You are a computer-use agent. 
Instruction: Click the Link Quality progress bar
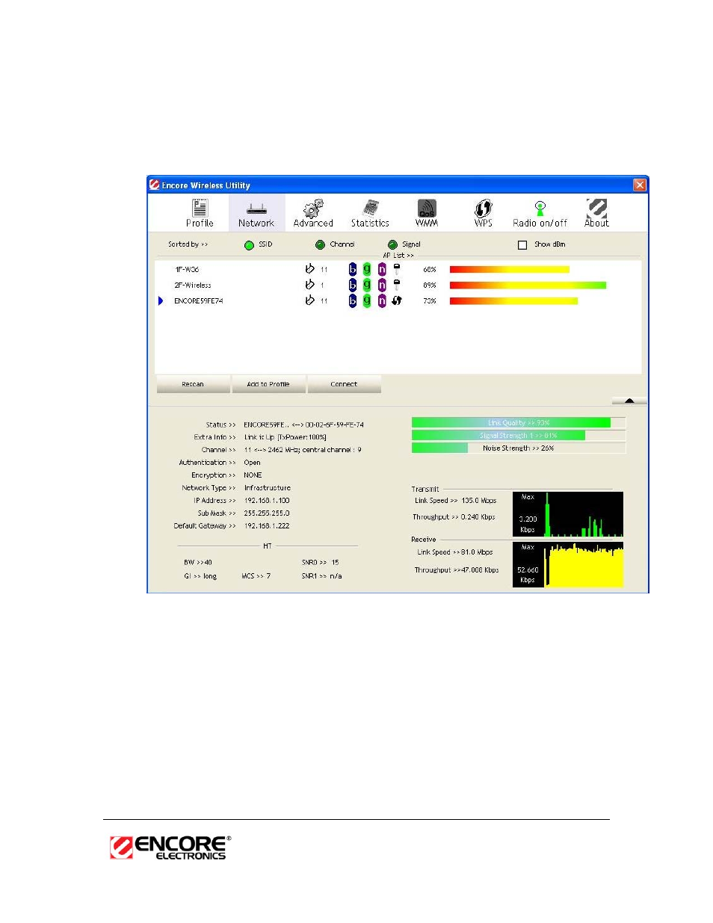[x=519, y=422]
